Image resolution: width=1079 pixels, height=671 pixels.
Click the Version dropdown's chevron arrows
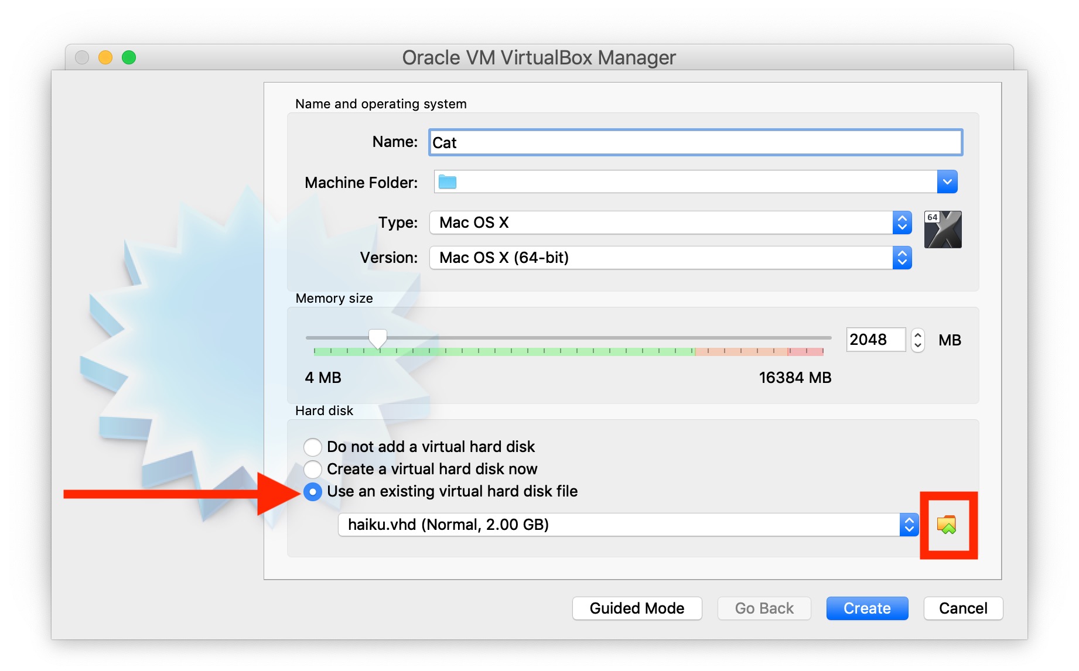902,257
